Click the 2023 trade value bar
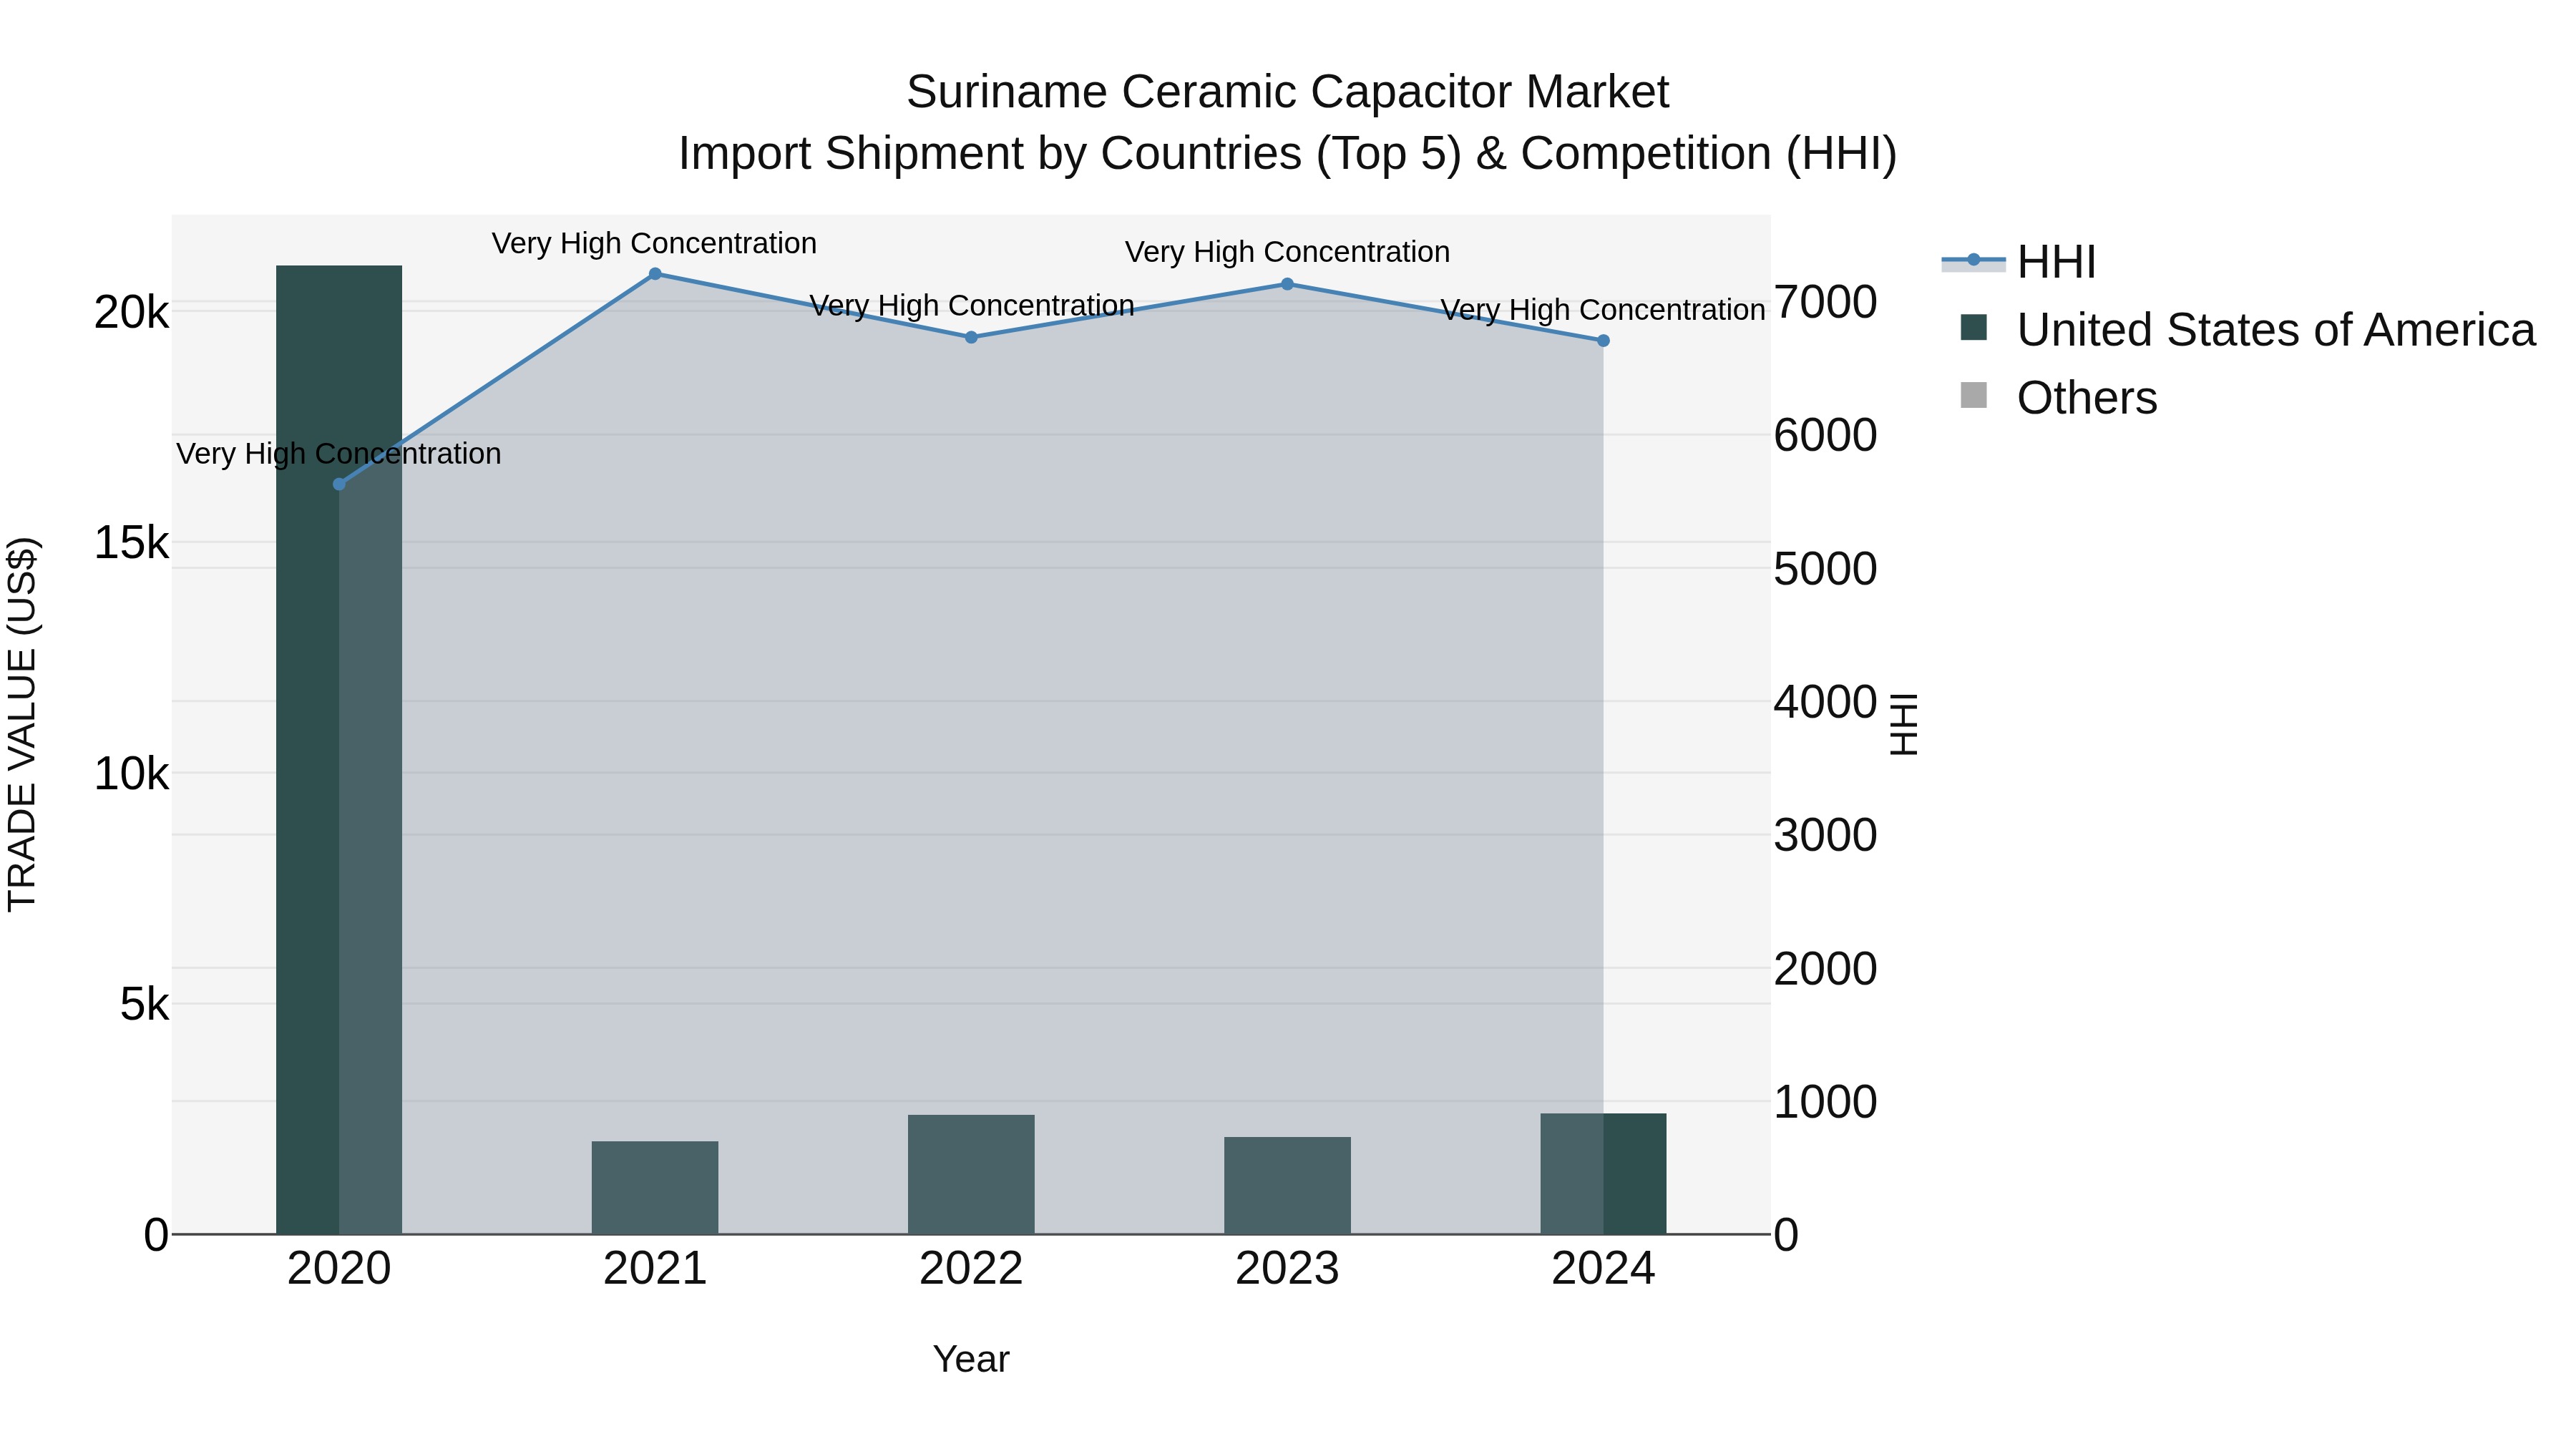Image resolution: width=2576 pixels, height=1449 pixels. tap(1287, 1186)
